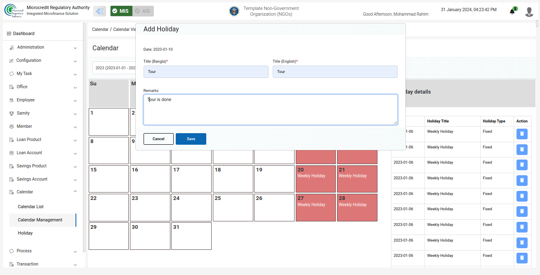The height and width of the screenshot is (275, 540).
Task: Open the notifications bell
Action: pos(512,11)
